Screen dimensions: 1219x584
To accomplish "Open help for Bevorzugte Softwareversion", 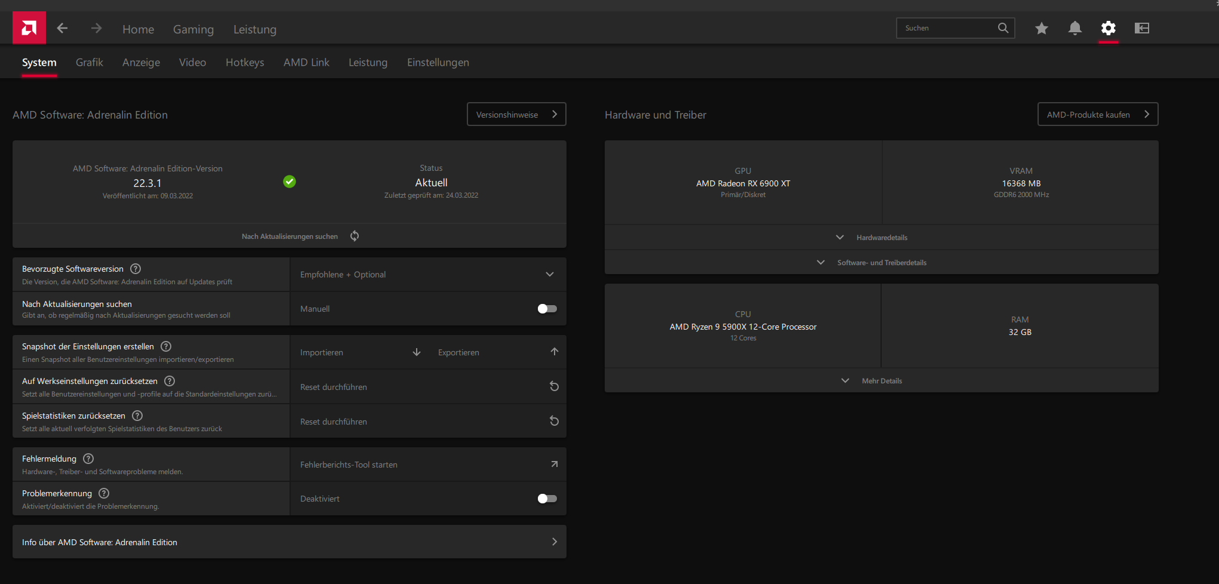I will [x=136, y=269].
